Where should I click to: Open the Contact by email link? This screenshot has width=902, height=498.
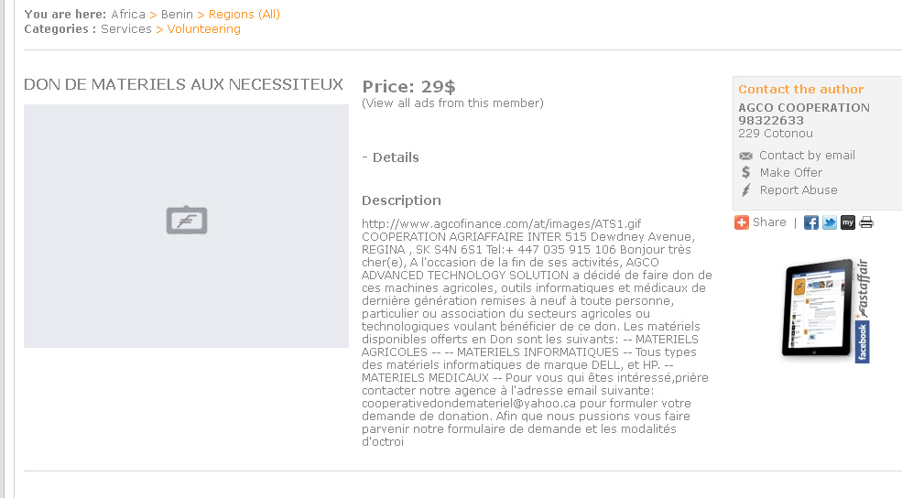pos(807,156)
